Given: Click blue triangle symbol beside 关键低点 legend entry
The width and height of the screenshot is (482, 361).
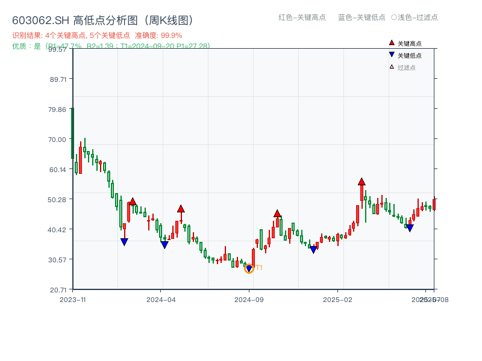Looking at the screenshot, I should (391, 54).
